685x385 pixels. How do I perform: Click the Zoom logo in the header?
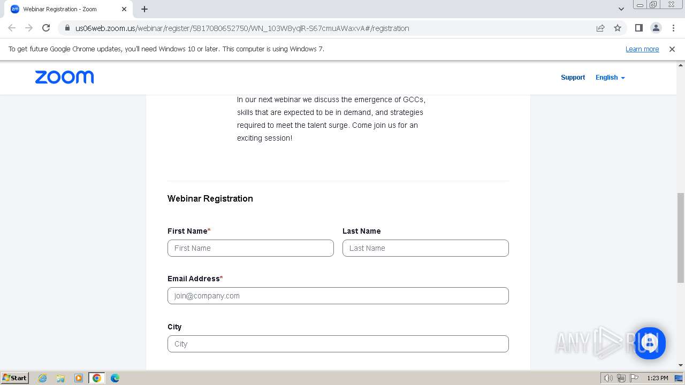pos(64,78)
